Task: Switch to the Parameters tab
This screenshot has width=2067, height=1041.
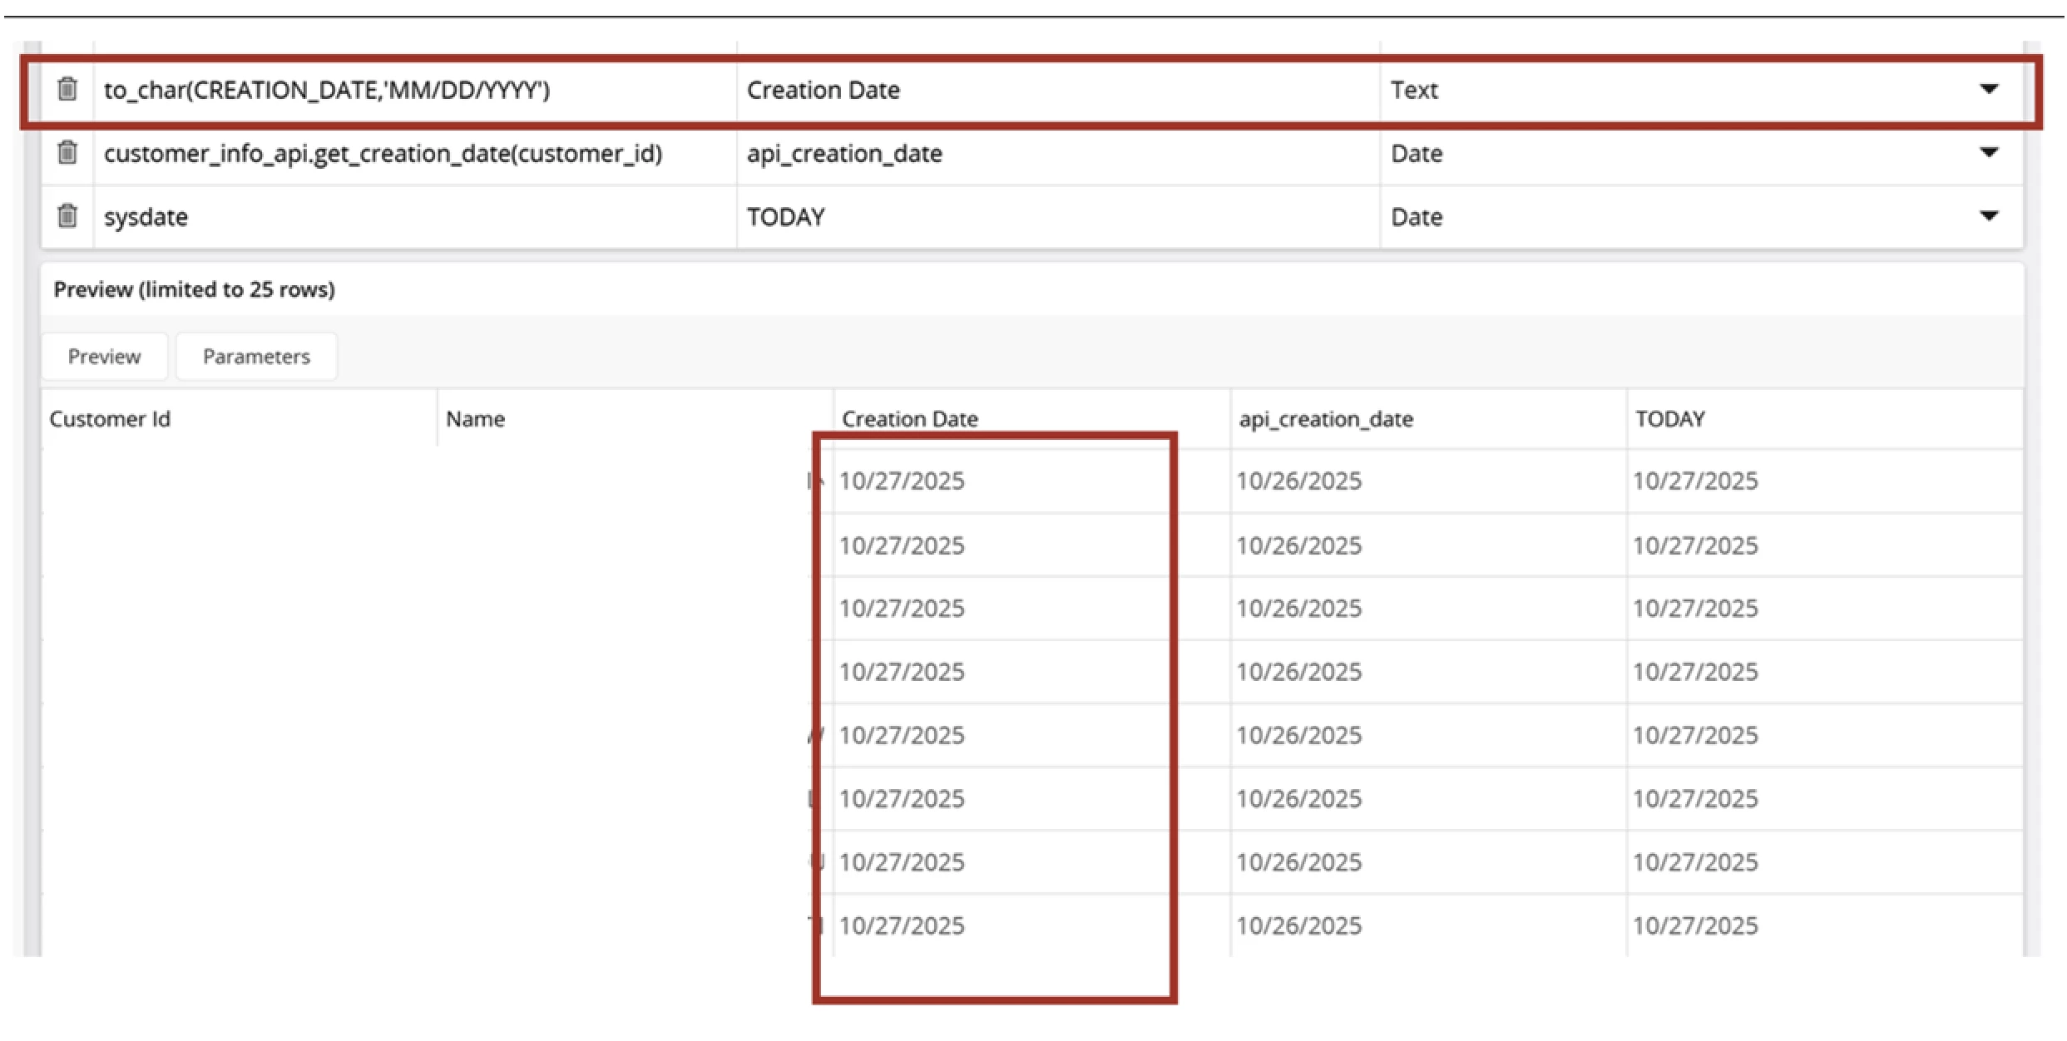Action: (x=256, y=357)
